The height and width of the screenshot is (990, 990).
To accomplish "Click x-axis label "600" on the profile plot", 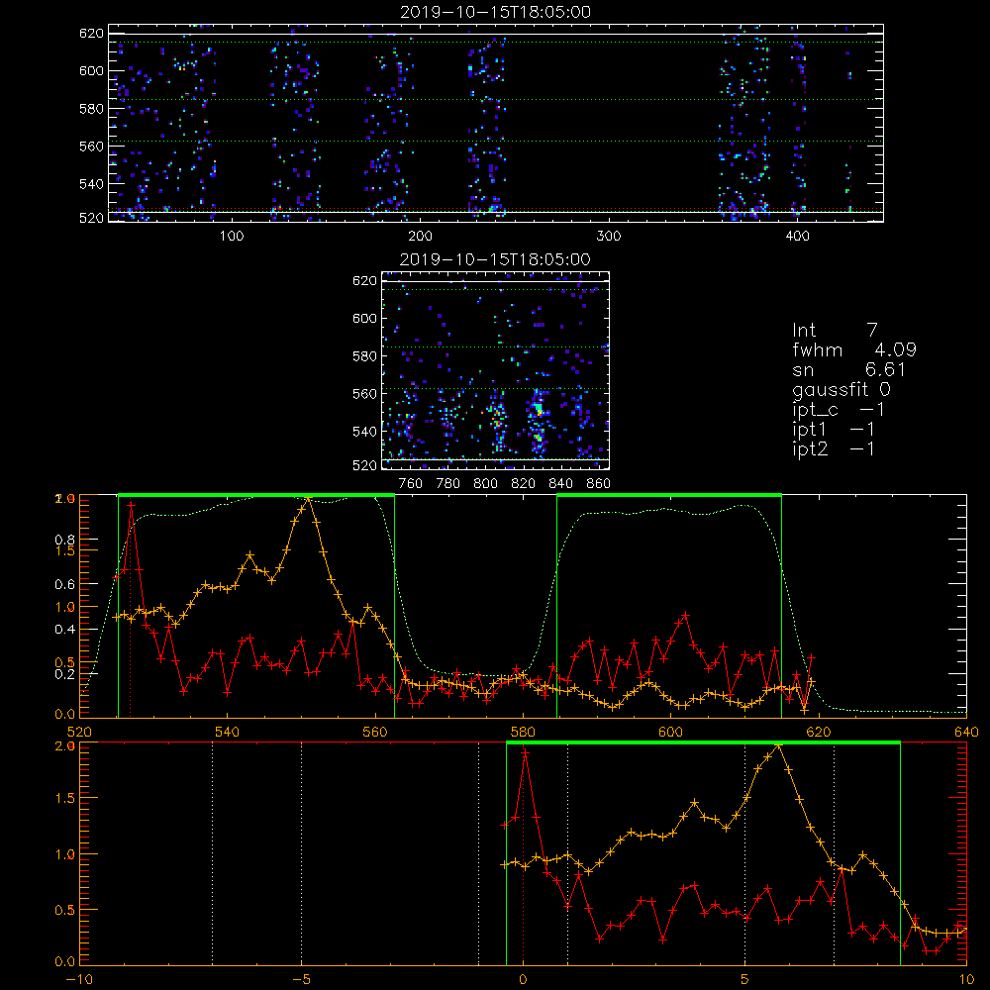I will click(x=670, y=733).
